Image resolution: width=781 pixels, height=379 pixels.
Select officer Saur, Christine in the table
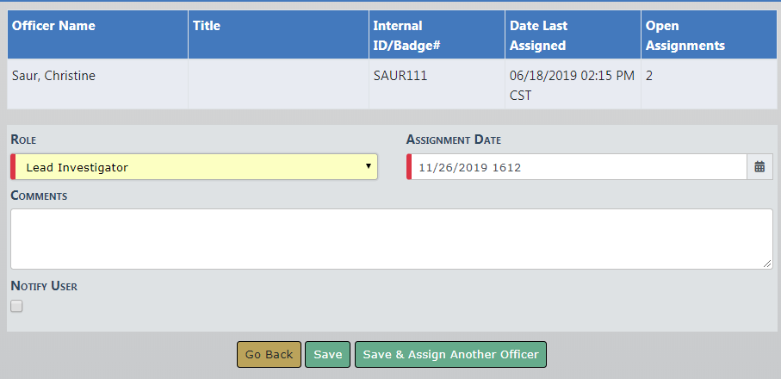[x=53, y=76]
